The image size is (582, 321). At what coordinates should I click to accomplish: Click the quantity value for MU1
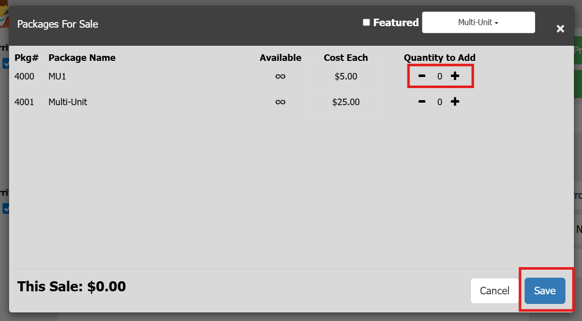coord(439,76)
